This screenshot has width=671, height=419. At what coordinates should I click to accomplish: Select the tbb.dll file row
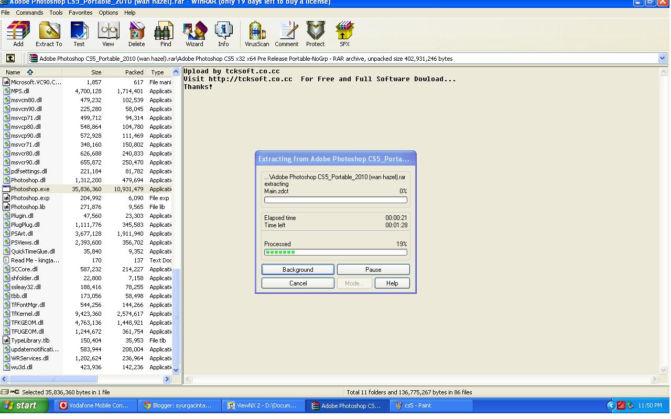coord(86,296)
